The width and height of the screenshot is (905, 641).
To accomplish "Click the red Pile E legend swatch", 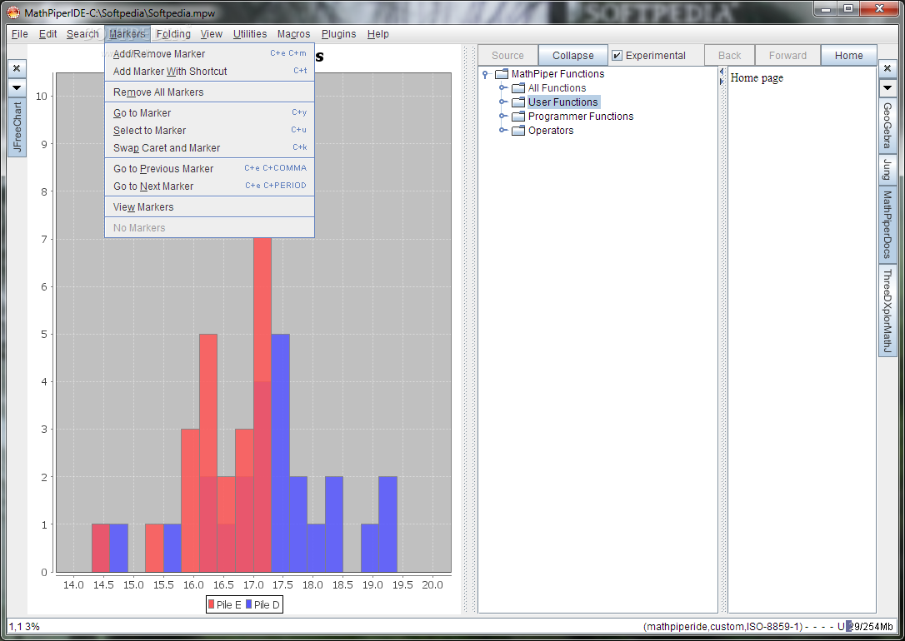I will [x=211, y=604].
